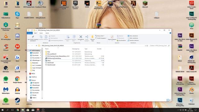The image size is (199, 112).
Task: Sort by the Type column header
Action: click(x=90, y=49)
